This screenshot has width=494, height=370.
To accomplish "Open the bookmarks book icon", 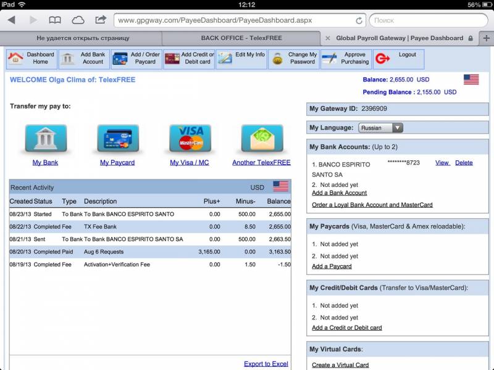I will click(x=55, y=20).
